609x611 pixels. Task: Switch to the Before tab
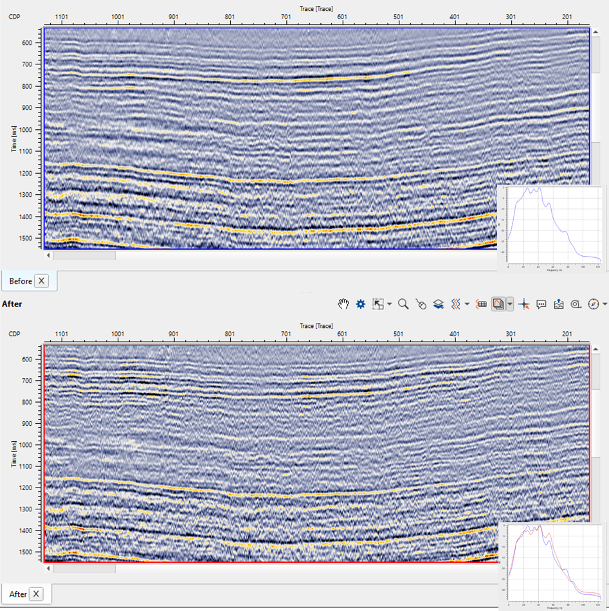click(21, 281)
